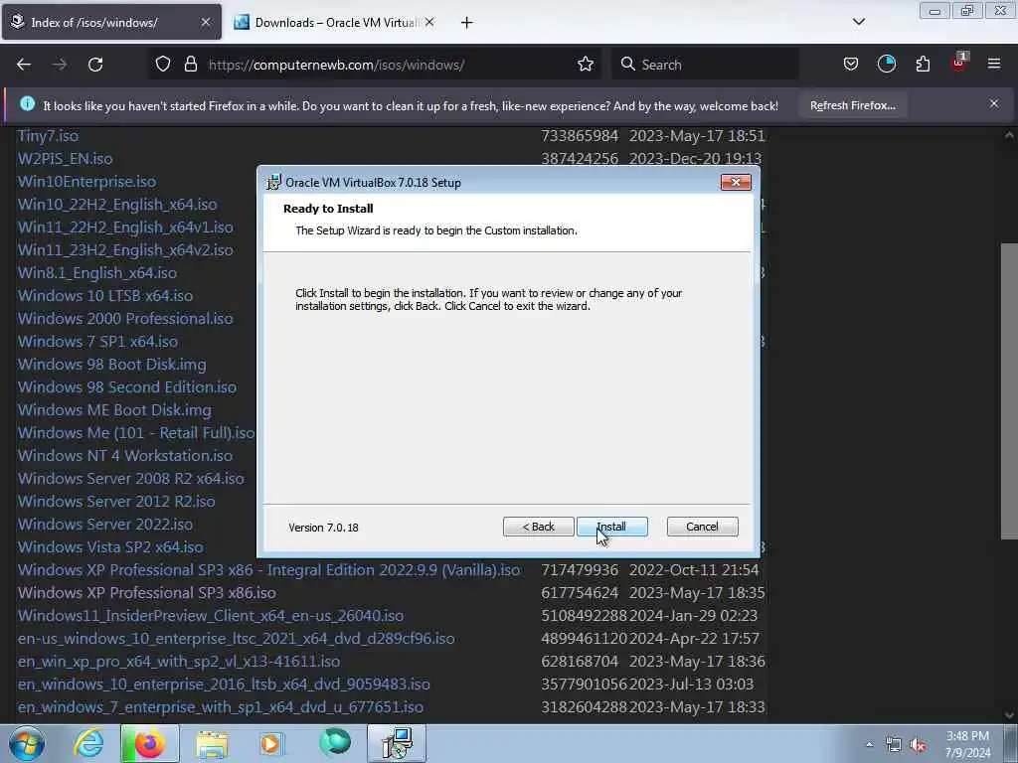This screenshot has width=1018, height=763.
Task: Reload the current page
Action: pos(95,65)
